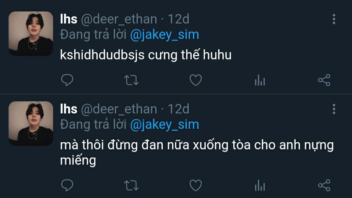The image size is (352, 198).
Task: Open lhs display name on first tweet
Action: click(x=69, y=19)
